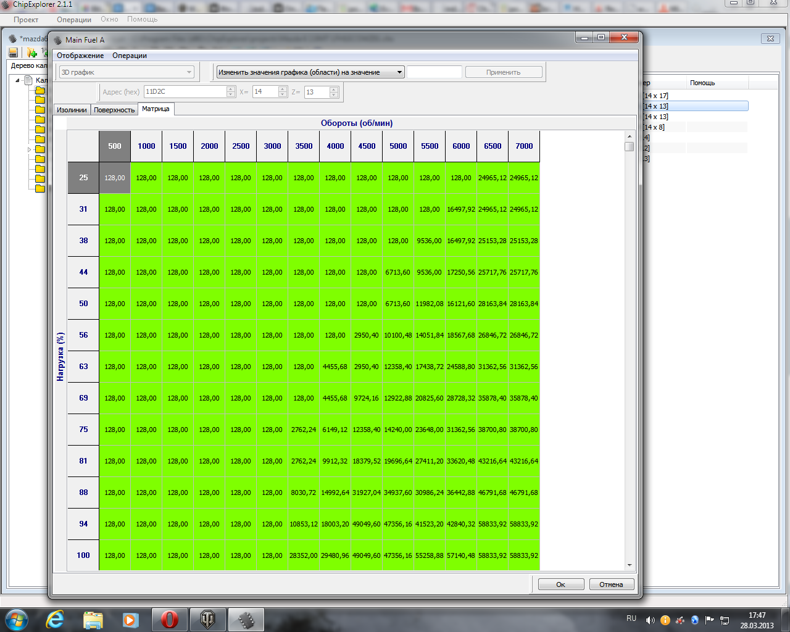The width and height of the screenshot is (790, 632).
Task: Click the add folder icon in toolbar
Action: tap(31, 52)
